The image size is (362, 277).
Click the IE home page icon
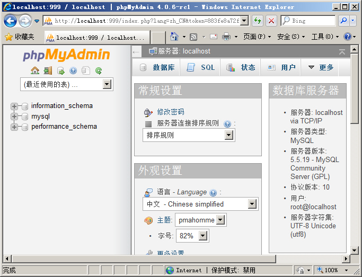tap(174, 37)
